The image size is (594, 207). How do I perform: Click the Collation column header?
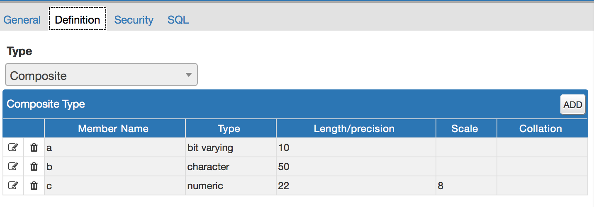540,129
